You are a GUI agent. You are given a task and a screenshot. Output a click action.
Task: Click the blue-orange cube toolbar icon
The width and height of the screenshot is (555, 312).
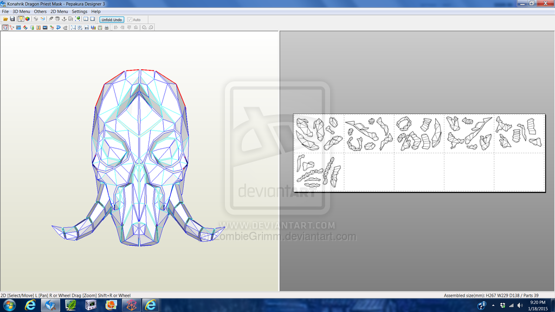pos(43,19)
